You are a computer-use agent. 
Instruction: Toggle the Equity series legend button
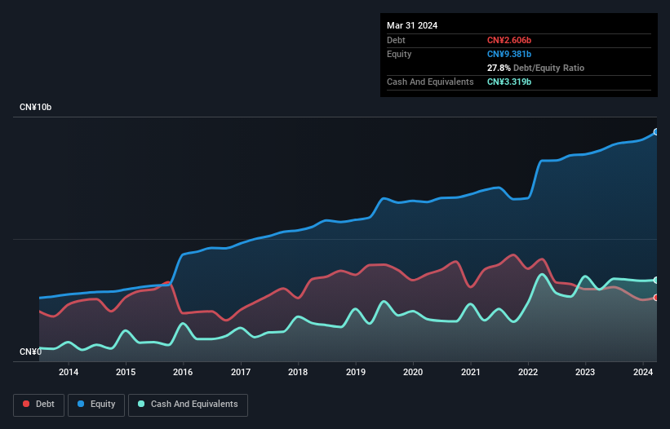click(96, 405)
